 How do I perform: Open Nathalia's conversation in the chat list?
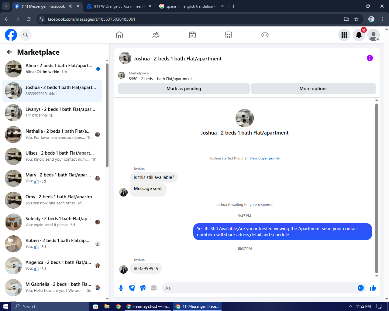[x=52, y=135]
